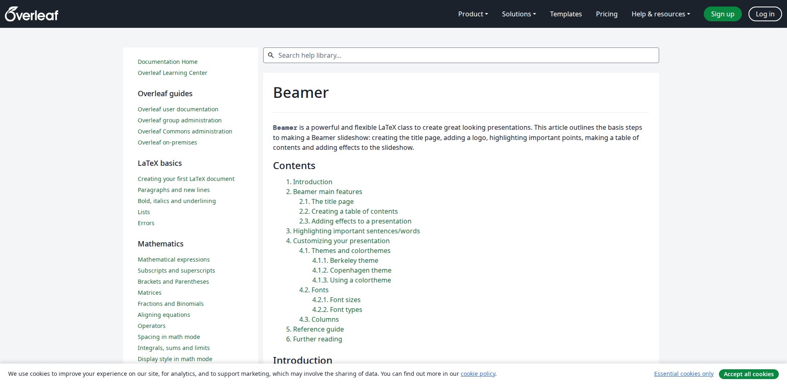
Task: Jump to 4.1. Themes and colorthemes
Action: coord(345,251)
